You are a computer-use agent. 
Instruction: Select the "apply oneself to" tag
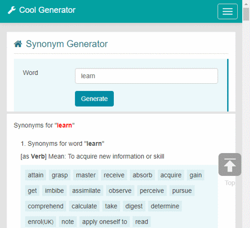click(104, 222)
